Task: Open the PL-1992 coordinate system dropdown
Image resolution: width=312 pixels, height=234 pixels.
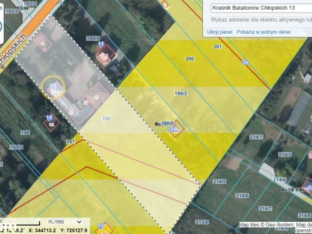Action: point(65,222)
